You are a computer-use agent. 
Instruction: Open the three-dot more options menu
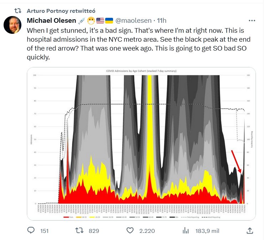tap(252, 21)
